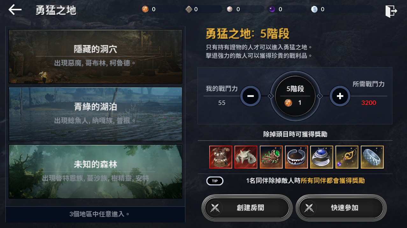Screen dimensions: 407x228
Task: Click the 快速參加 button
Action: pos(341,208)
